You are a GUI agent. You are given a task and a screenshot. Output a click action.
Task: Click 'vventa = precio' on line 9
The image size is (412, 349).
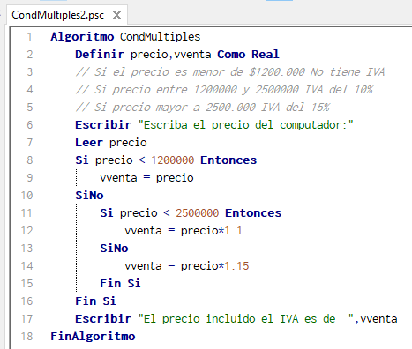coord(146,178)
